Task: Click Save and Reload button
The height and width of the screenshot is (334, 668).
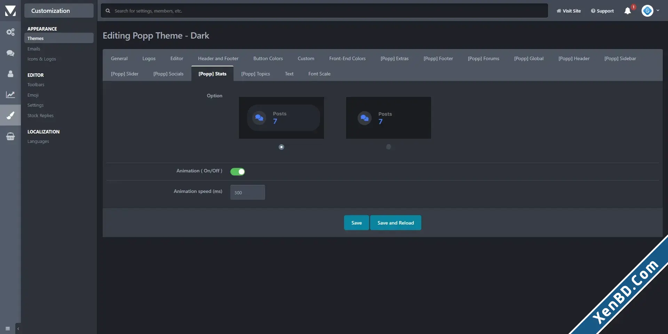Action: click(396, 223)
